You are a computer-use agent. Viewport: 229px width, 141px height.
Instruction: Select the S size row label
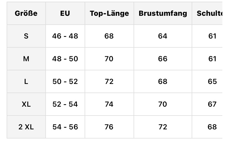click(x=26, y=36)
